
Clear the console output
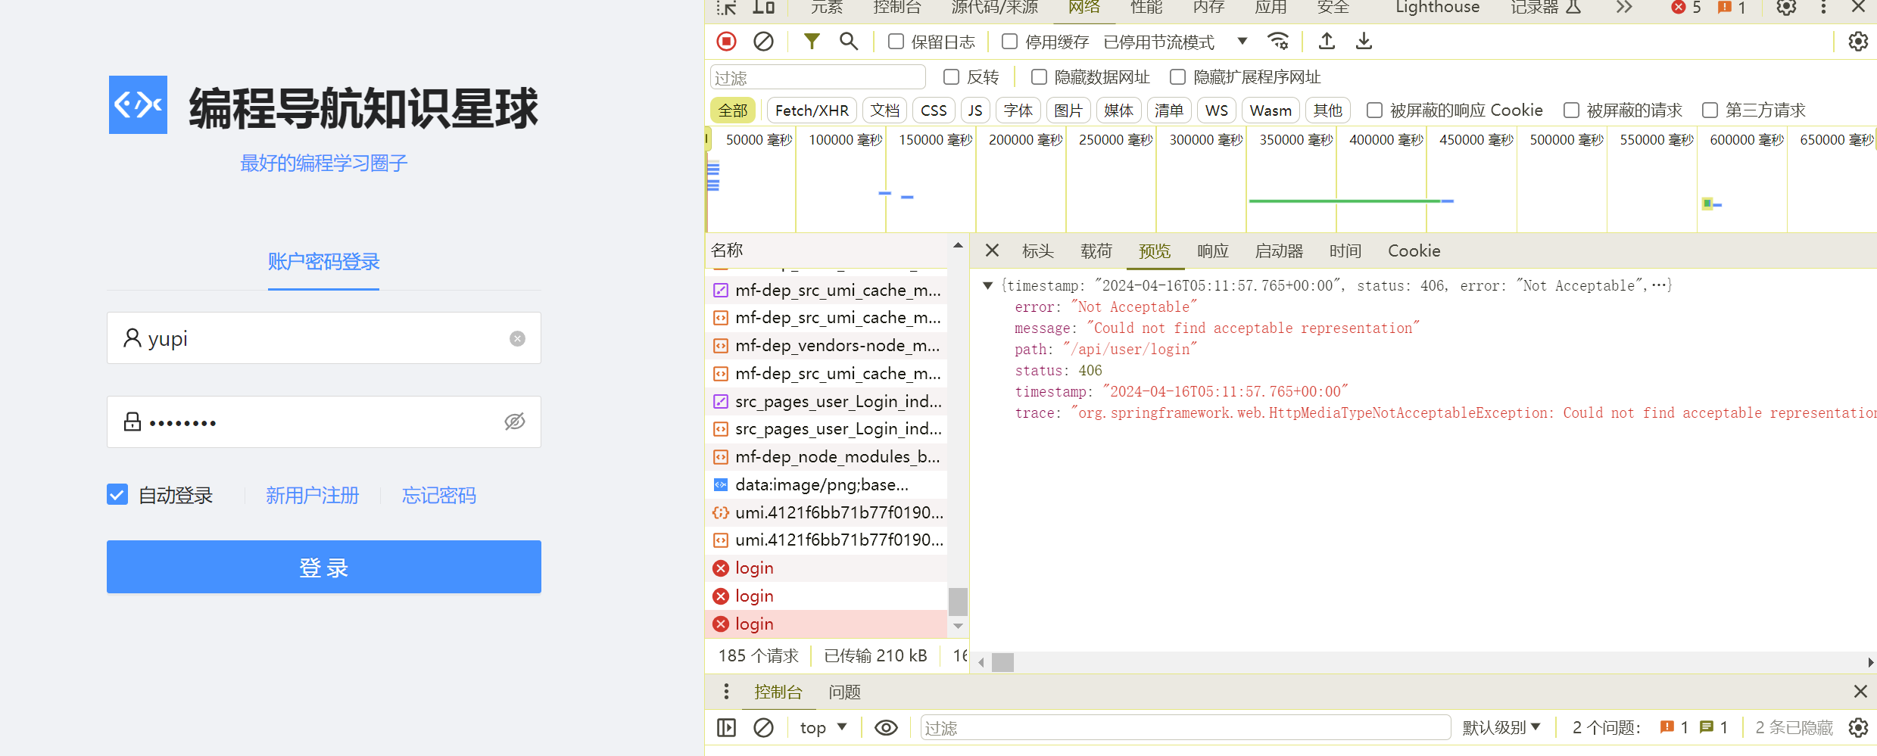click(763, 727)
